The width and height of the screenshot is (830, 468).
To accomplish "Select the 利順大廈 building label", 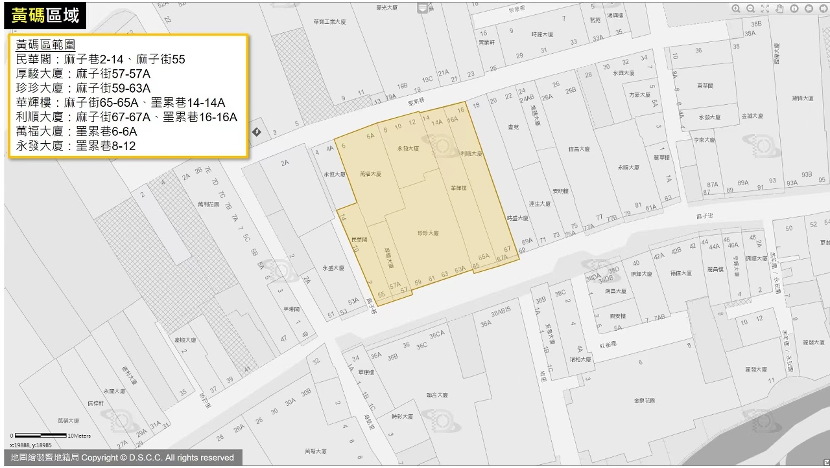I will pos(471,154).
